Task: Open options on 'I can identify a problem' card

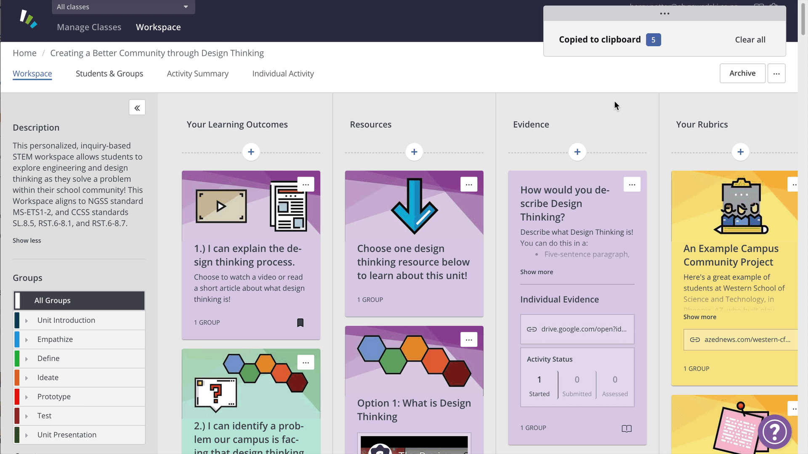Action: (306, 362)
